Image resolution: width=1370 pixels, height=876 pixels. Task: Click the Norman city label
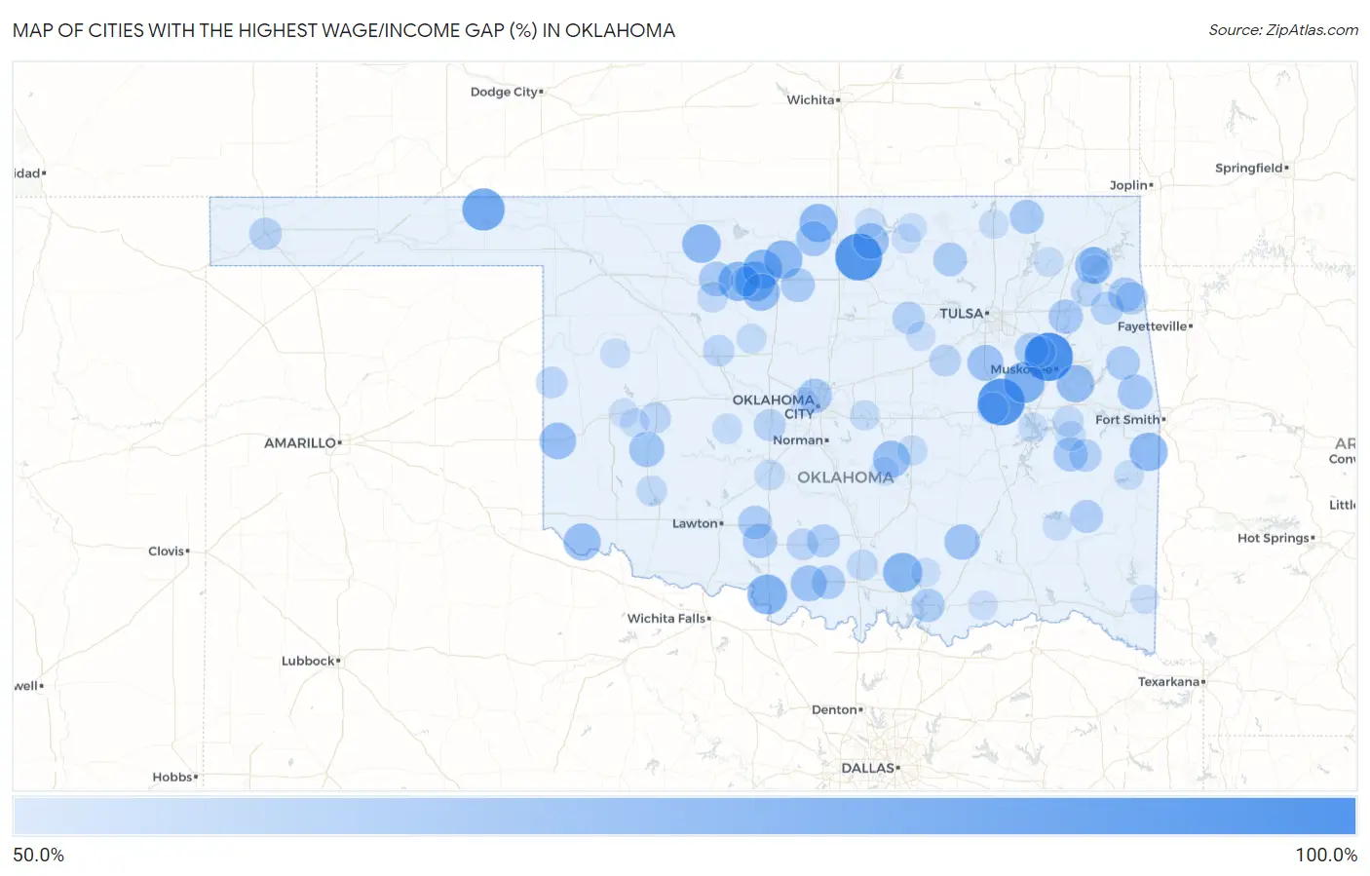pos(798,440)
